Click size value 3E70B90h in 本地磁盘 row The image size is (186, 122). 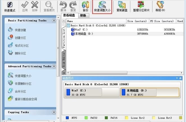click(143, 34)
